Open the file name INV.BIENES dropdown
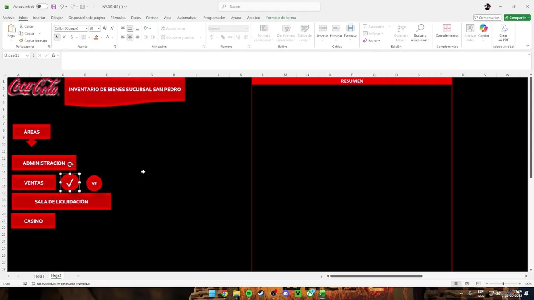534x300 pixels. (114, 7)
